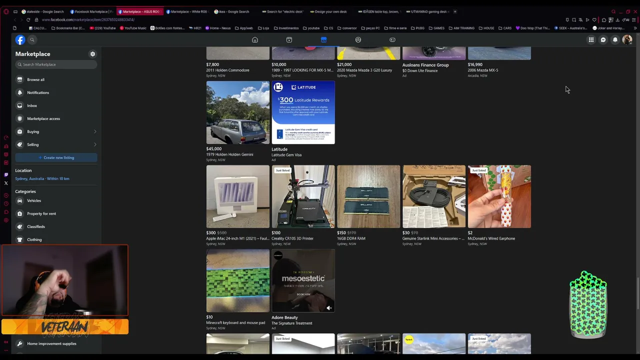
Task: Click the Search Marketplace field
Action: point(56,64)
